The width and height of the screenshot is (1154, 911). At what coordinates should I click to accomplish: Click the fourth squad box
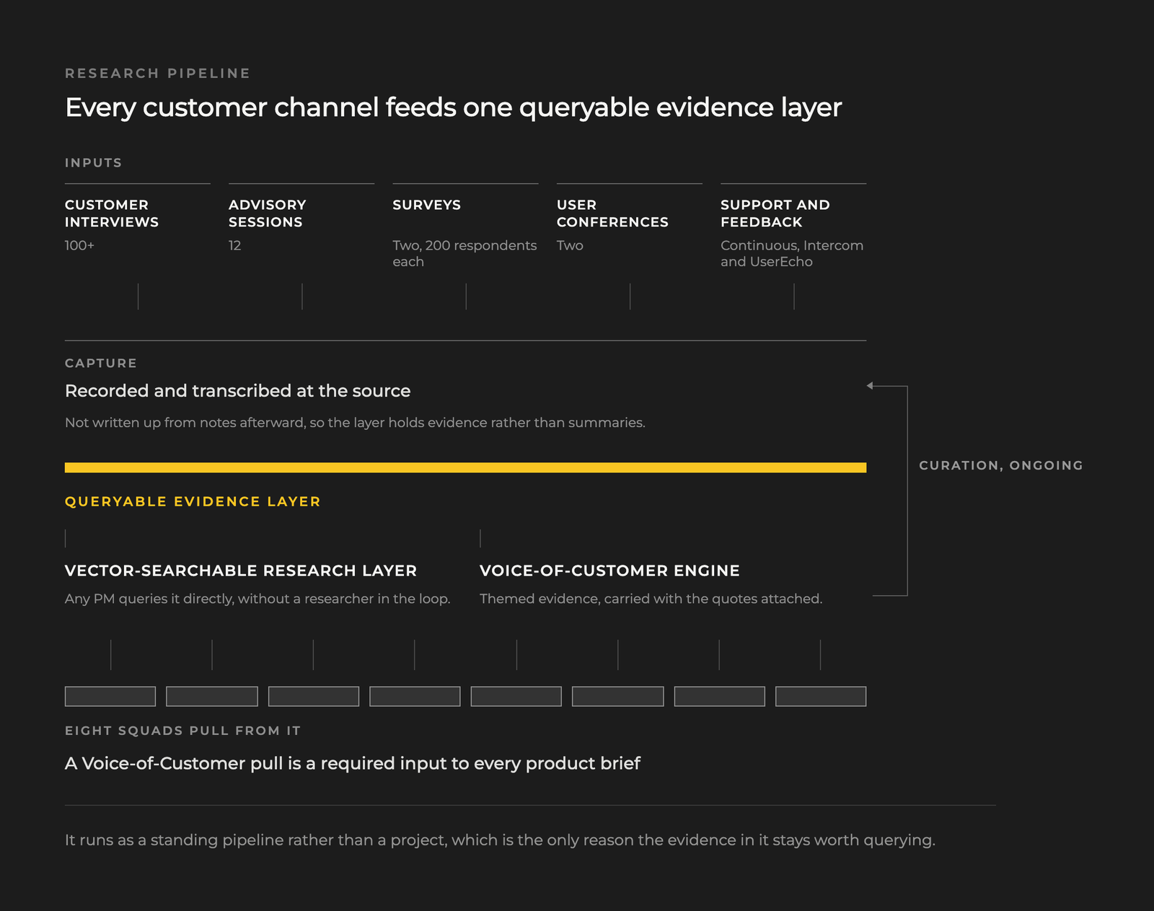pos(415,696)
